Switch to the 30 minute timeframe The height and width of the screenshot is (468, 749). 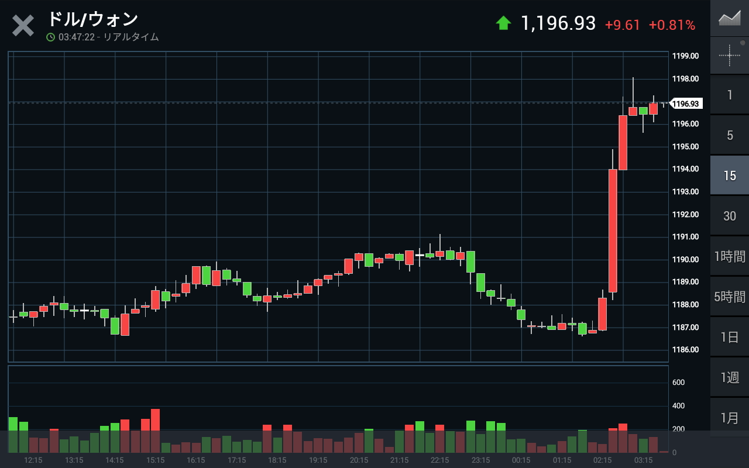730,216
